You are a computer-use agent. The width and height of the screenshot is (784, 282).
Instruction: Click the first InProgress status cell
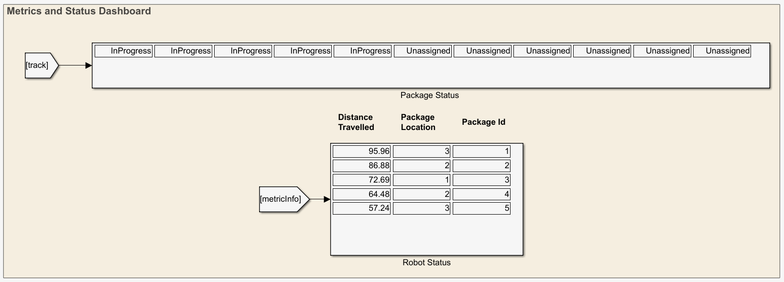[x=123, y=51]
